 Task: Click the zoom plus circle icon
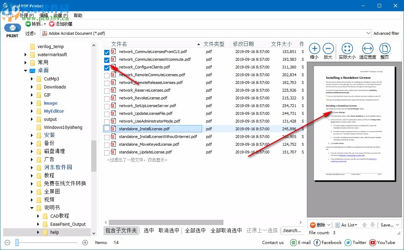tap(314, 48)
